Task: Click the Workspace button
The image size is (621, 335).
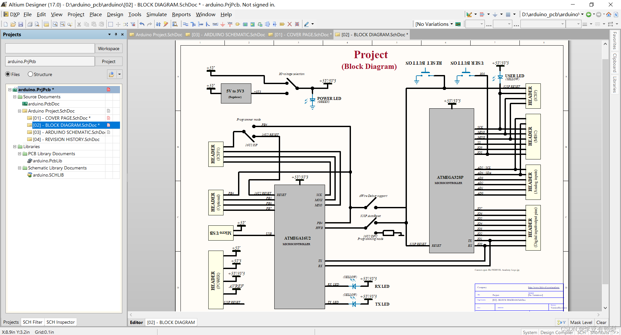Action: click(109, 49)
